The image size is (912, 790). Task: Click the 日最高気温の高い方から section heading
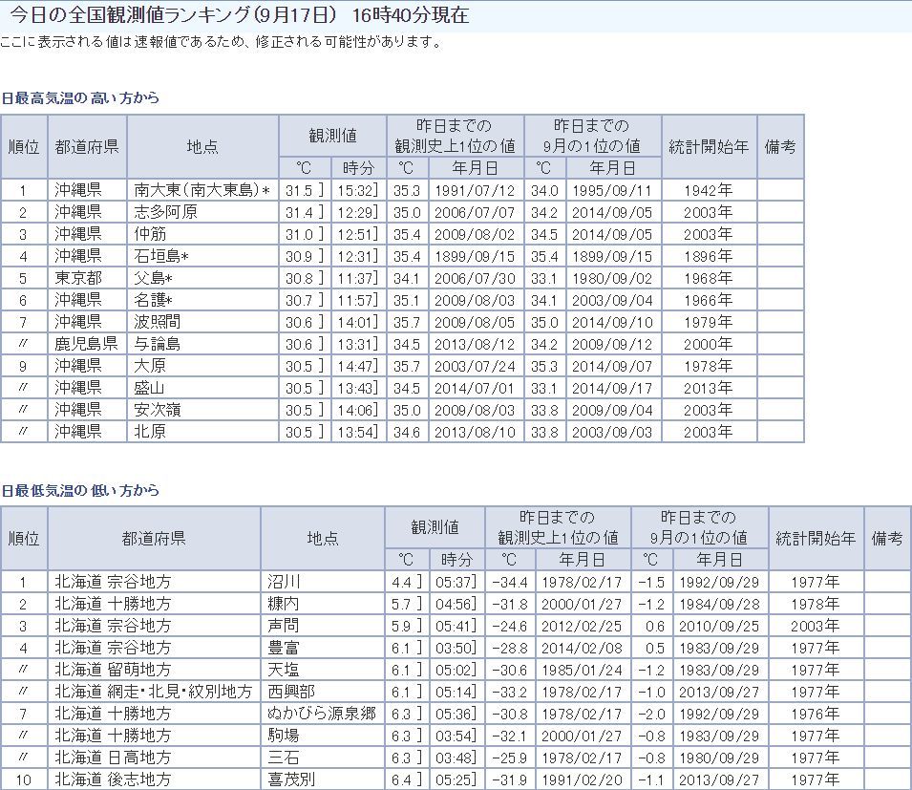pos(80,98)
